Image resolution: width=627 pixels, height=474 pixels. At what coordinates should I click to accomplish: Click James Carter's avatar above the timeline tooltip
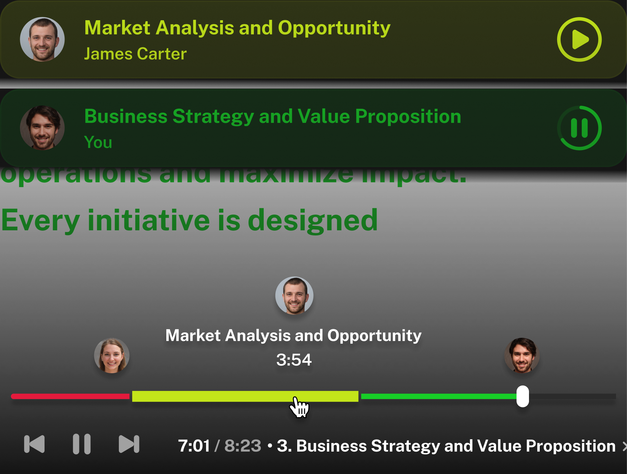[x=294, y=295]
